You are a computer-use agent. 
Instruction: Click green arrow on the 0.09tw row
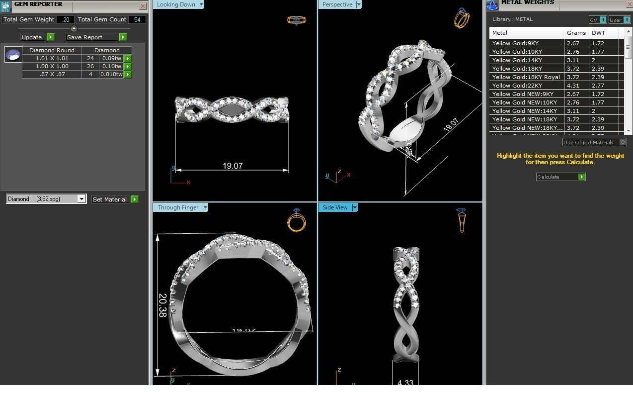(x=128, y=58)
